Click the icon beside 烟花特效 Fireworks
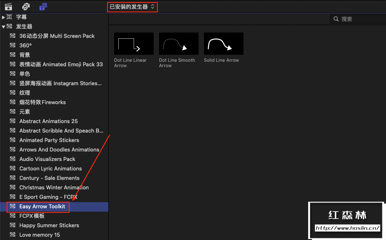This screenshot has height=240, width=386. (x=12, y=102)
